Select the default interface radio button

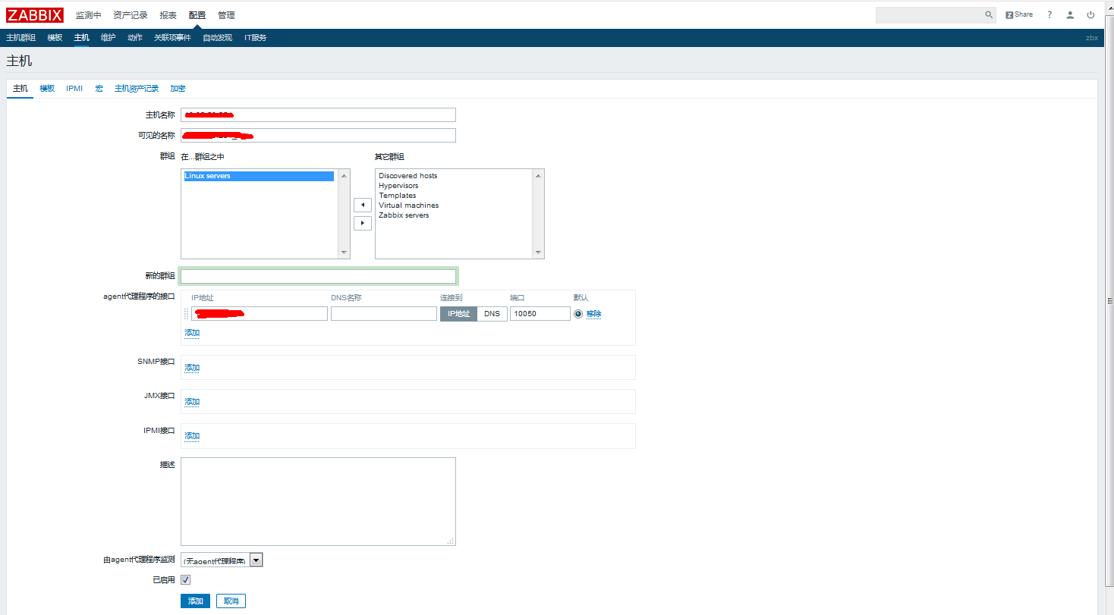coord(578,313)
